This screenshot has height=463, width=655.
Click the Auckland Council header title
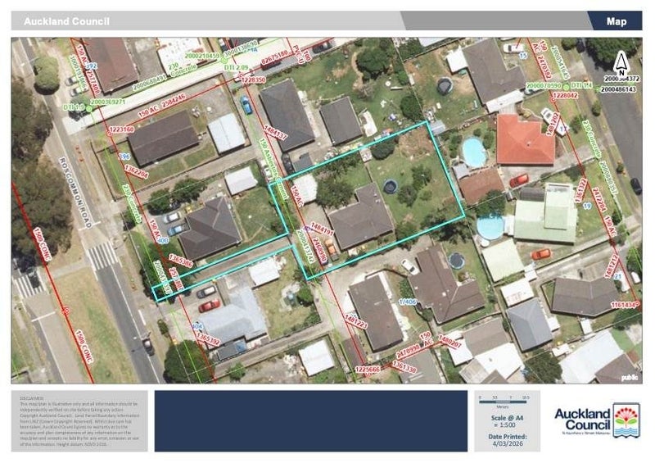pyautogui.click(x=66, y=21)
